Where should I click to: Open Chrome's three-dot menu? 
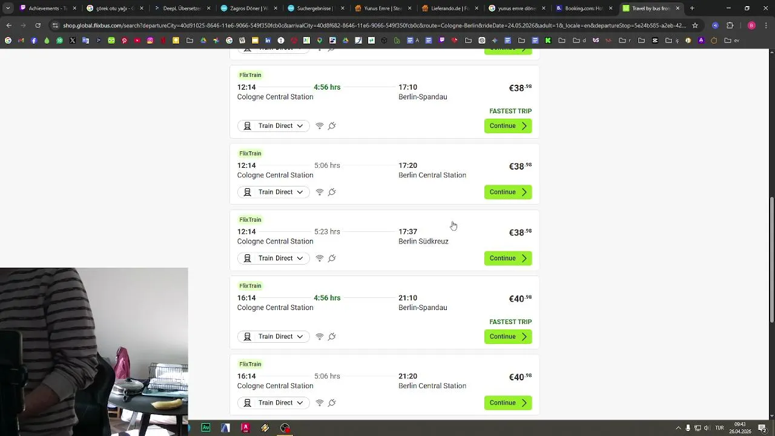pos(766,25)
